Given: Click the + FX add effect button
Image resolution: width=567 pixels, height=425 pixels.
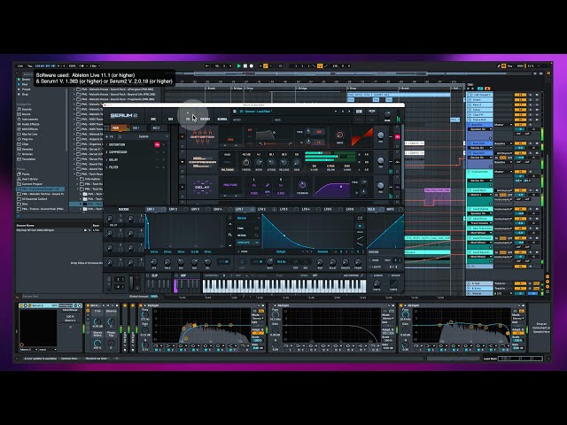Looking at the screenshot, I should pos(110,136).
